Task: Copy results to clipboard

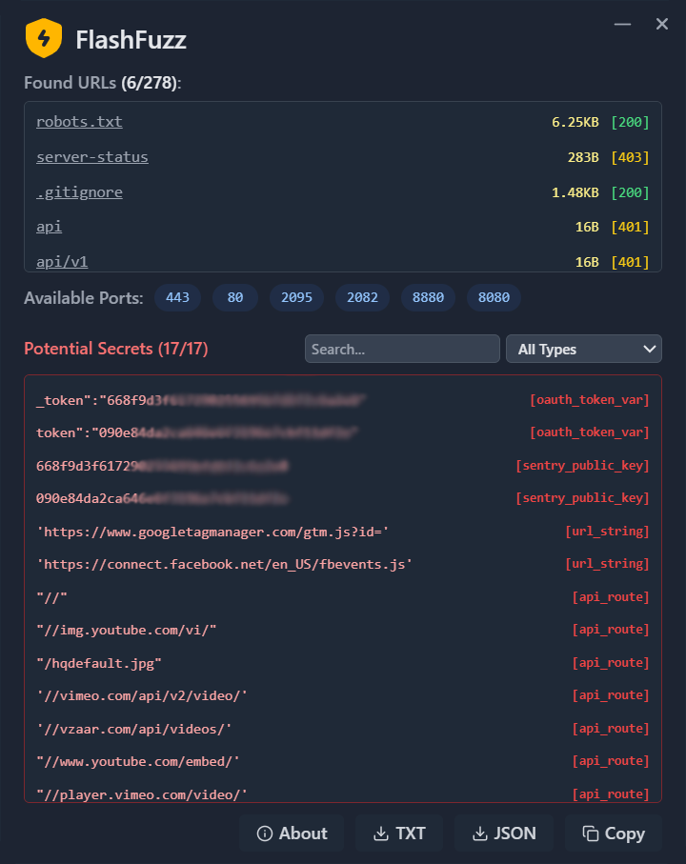Action: [x=614, y=834]
